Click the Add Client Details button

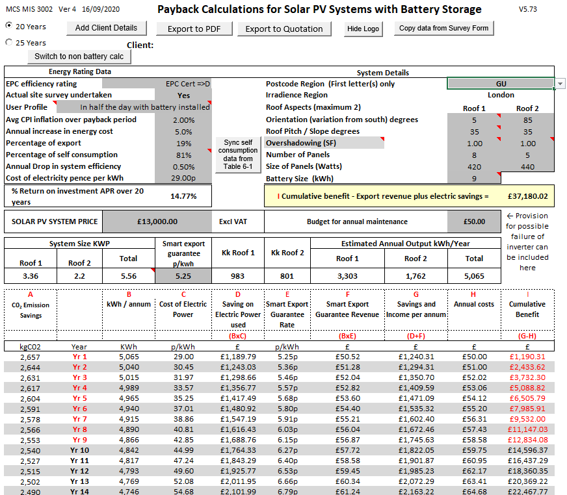click(106, 28)
